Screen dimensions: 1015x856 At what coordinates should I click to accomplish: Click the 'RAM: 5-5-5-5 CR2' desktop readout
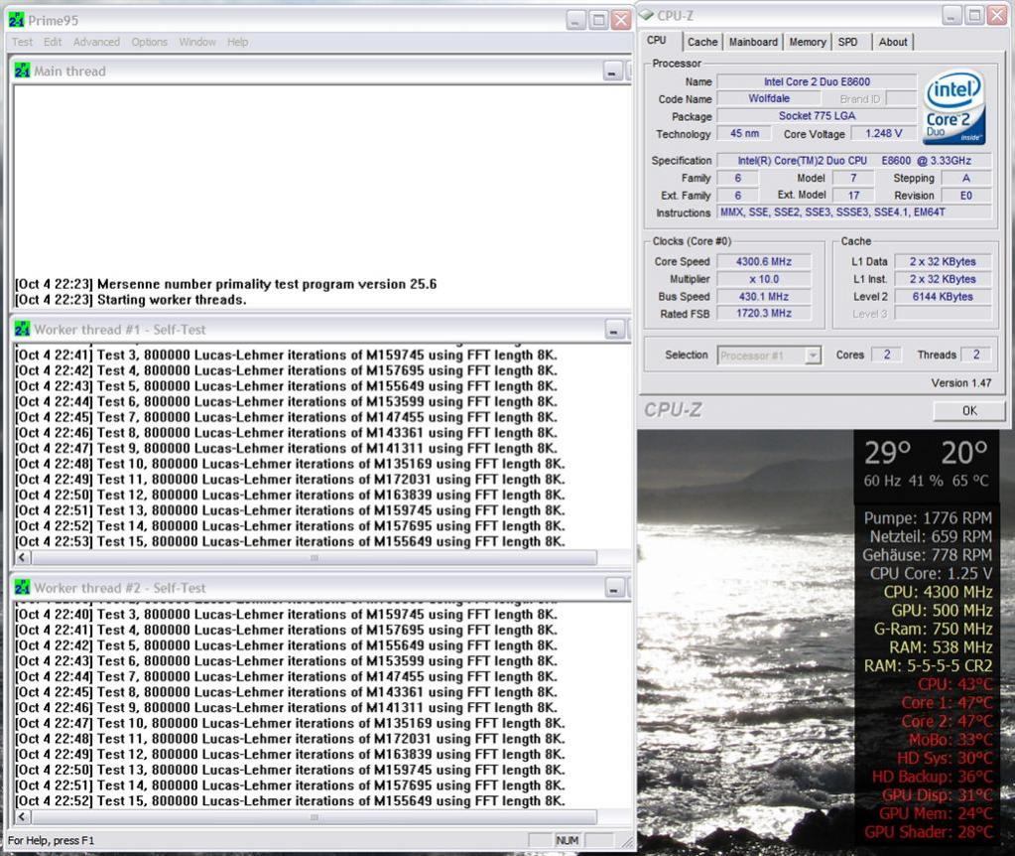929,665
